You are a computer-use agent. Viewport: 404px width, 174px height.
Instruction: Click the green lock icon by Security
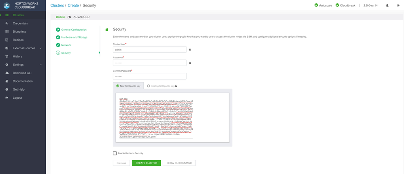pos(107,30)
